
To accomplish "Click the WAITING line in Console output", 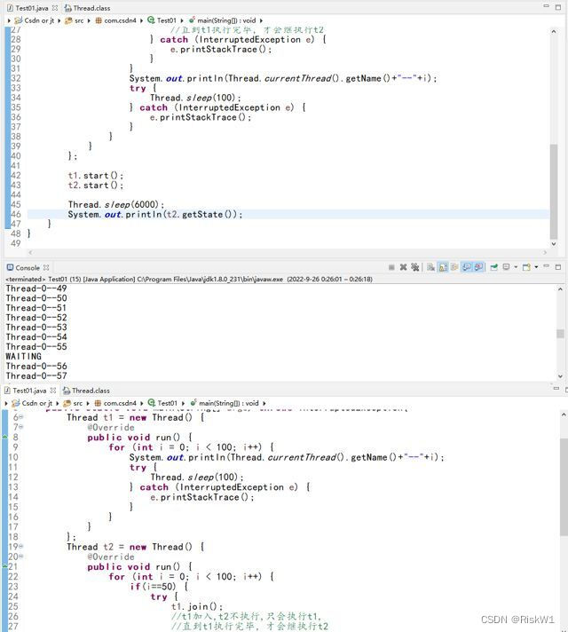I will click(x=23, y=356).
